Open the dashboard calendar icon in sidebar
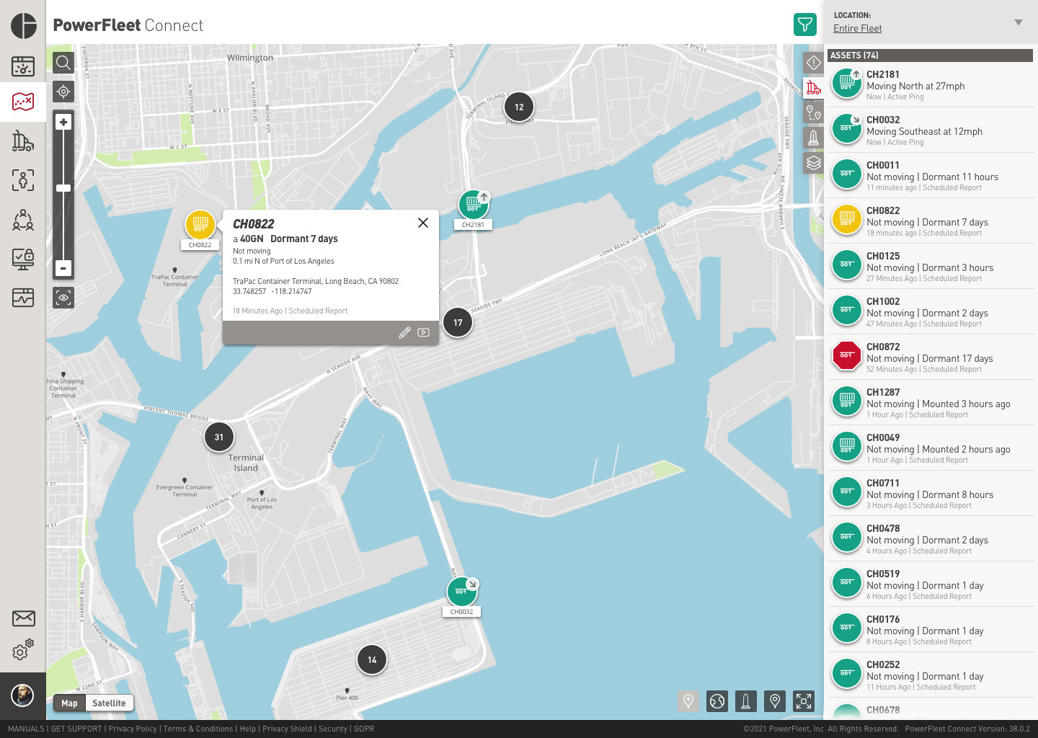The image size is (1038, 738). coord(23,66)
